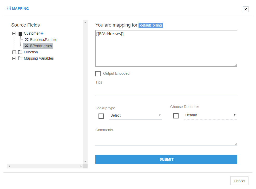Click the Function folder icon
The height and width of the screenshot is (189, 256).
click(x=20, y=52)
